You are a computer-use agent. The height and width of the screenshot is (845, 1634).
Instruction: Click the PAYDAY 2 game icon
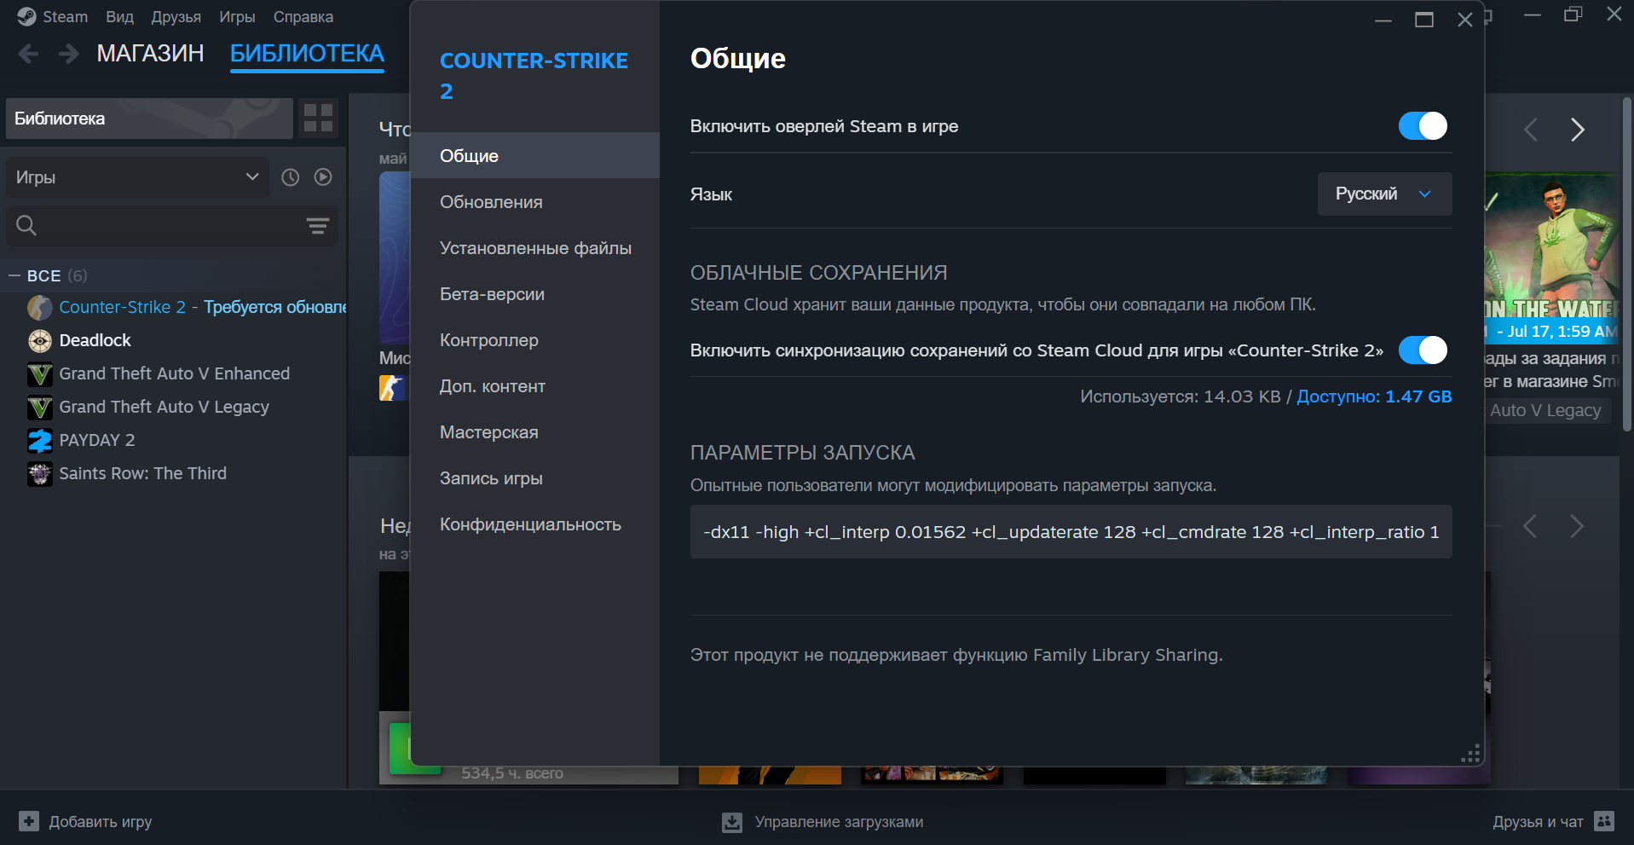click(39, 440)
